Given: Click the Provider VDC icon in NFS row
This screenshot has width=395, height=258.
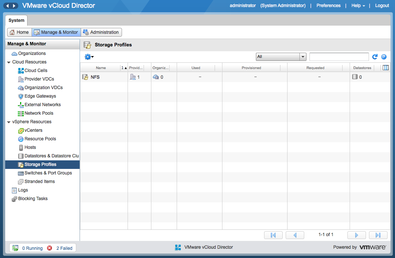Looking at the screenshot, I should click(133, 77).
